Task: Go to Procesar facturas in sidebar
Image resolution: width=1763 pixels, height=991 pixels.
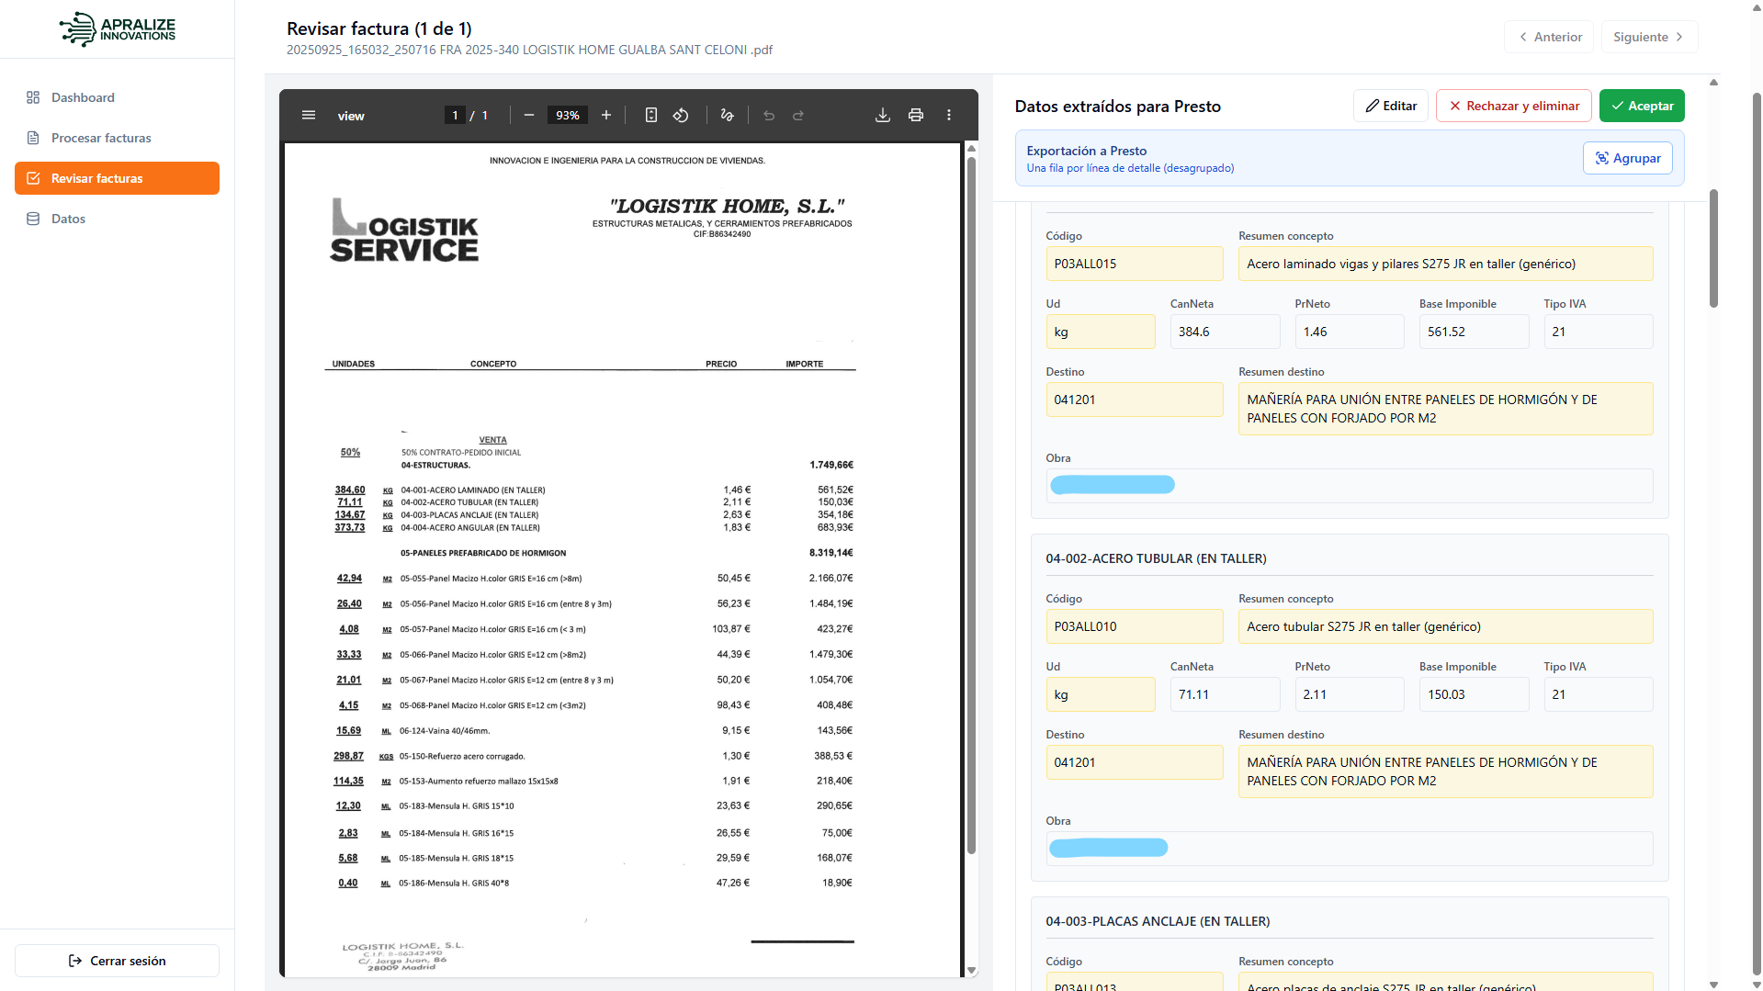Action: click(117, 138)
